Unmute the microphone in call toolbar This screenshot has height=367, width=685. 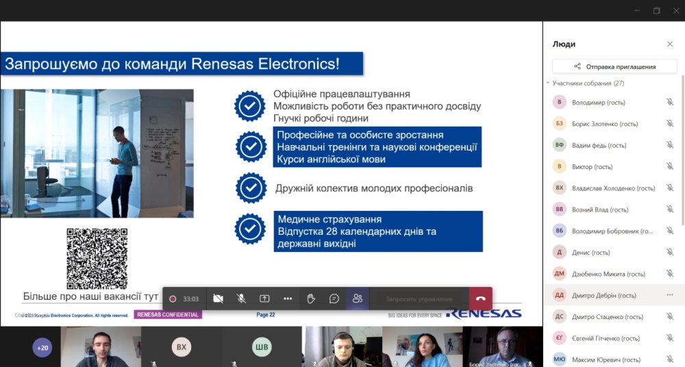pyautogui.click(x=241, y=299)
